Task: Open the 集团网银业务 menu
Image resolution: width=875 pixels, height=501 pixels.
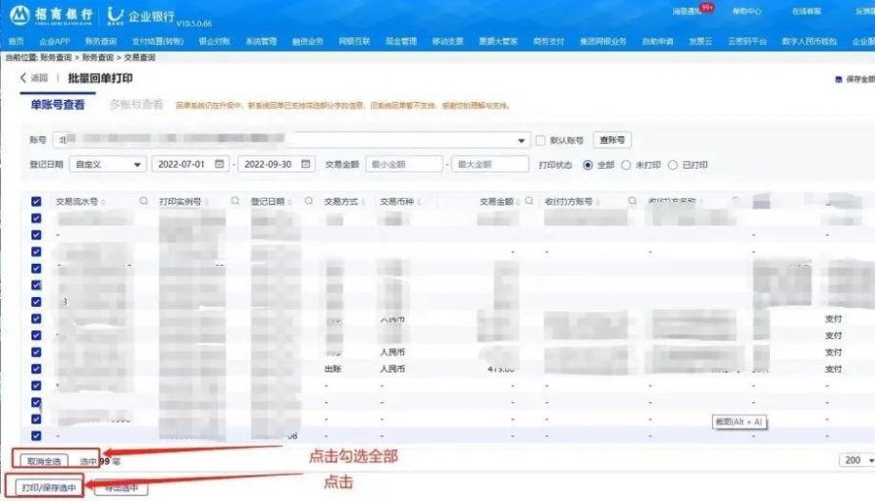Action: point(602,41)
